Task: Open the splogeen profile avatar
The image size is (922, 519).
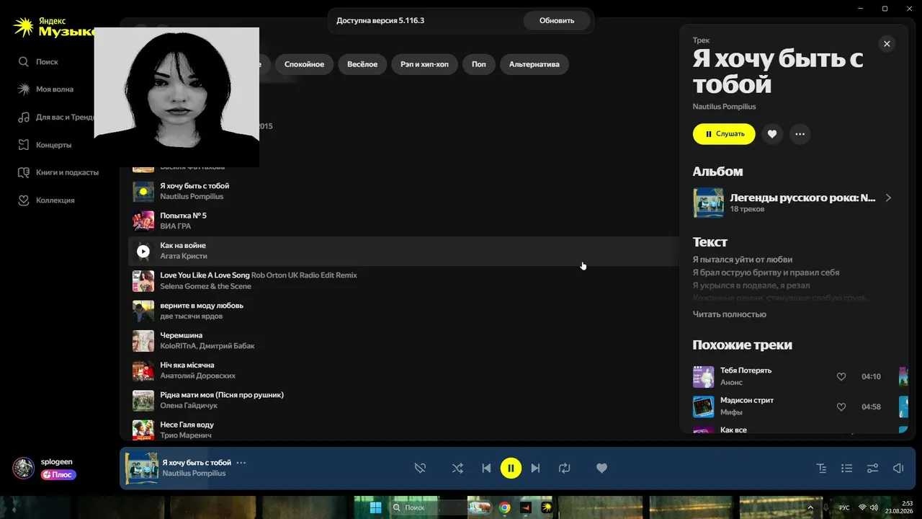Action: pos(24,468)
